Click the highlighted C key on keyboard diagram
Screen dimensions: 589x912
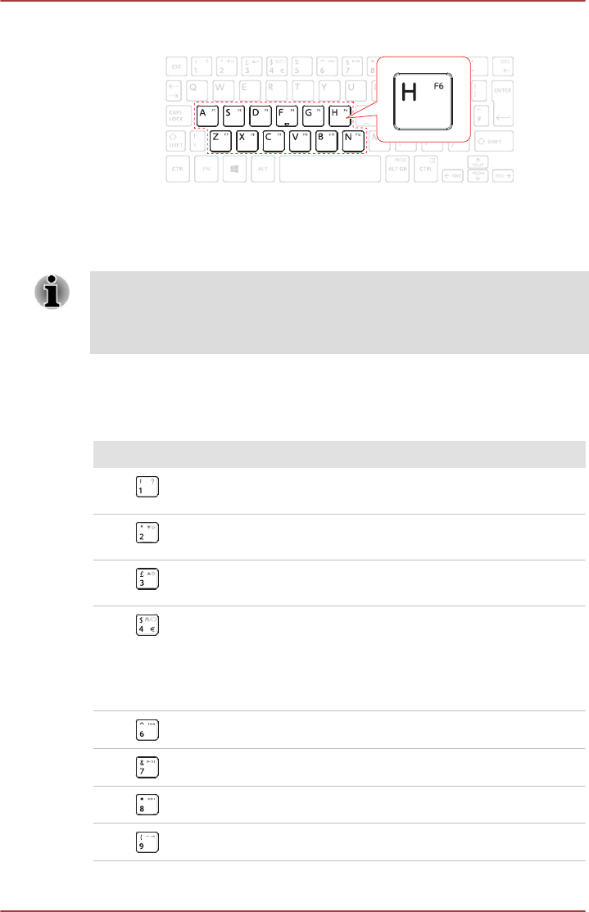[x=273, y=141]
